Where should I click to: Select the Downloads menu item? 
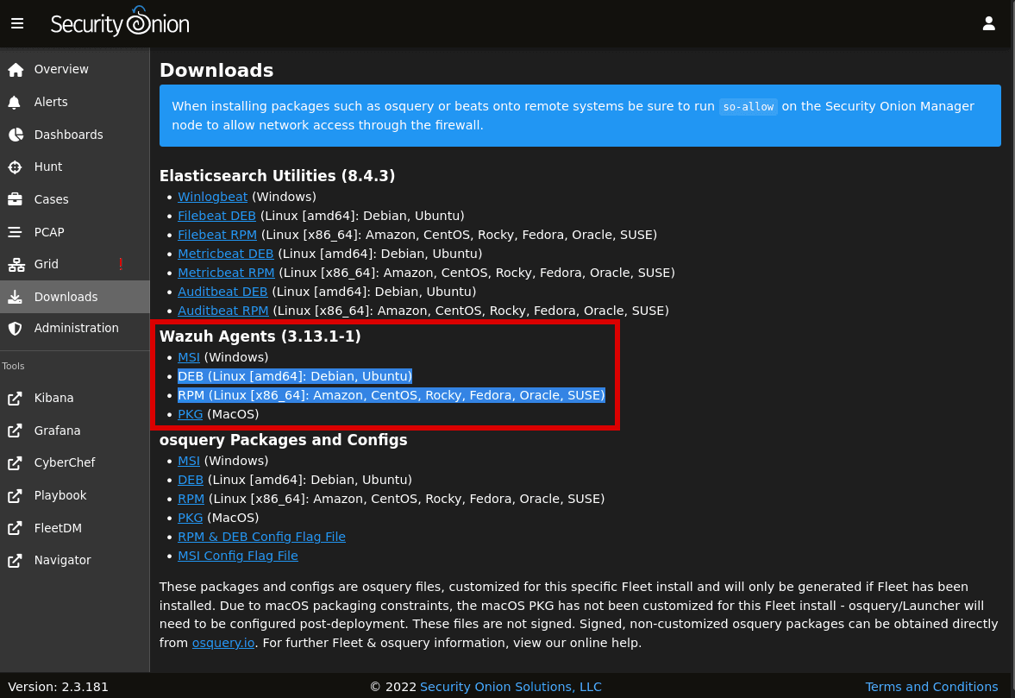coord(74,297)
